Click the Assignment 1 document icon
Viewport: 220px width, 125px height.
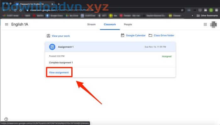(x=52, y=47)
